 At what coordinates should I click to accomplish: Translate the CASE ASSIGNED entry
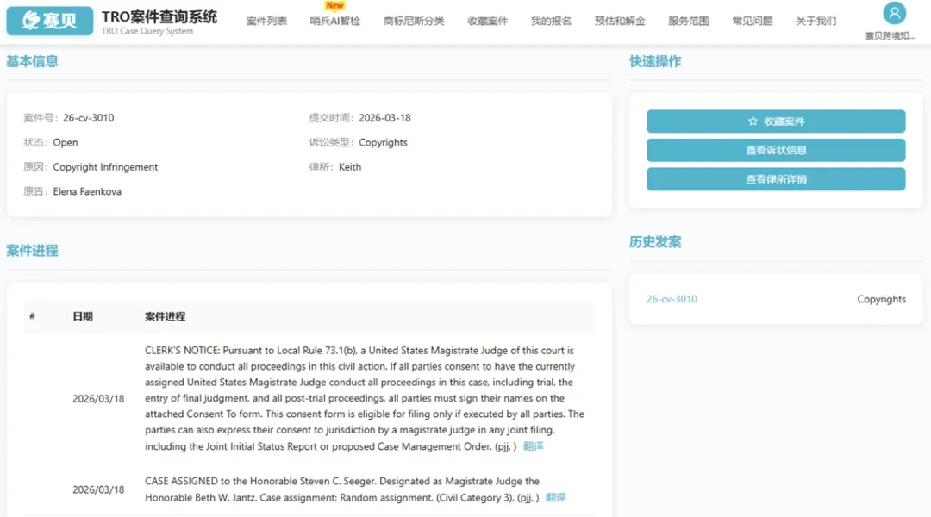556,497
